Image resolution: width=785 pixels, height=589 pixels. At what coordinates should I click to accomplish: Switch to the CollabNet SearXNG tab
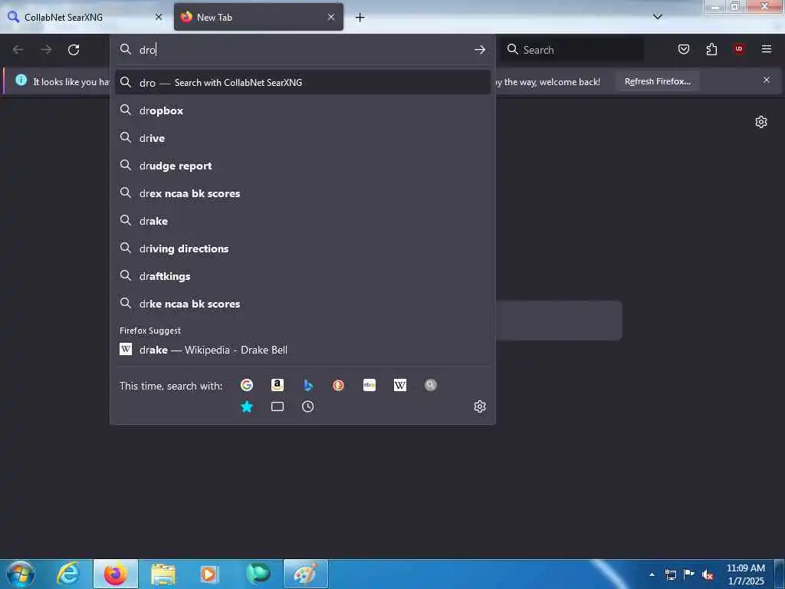85,17
